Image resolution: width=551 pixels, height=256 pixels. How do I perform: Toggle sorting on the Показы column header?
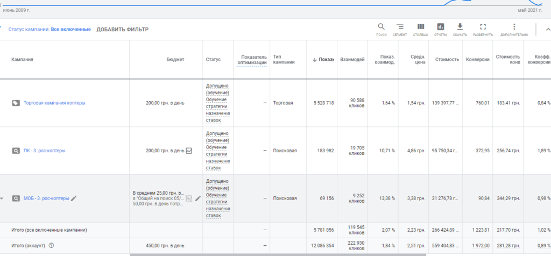[x=323, y=59]
